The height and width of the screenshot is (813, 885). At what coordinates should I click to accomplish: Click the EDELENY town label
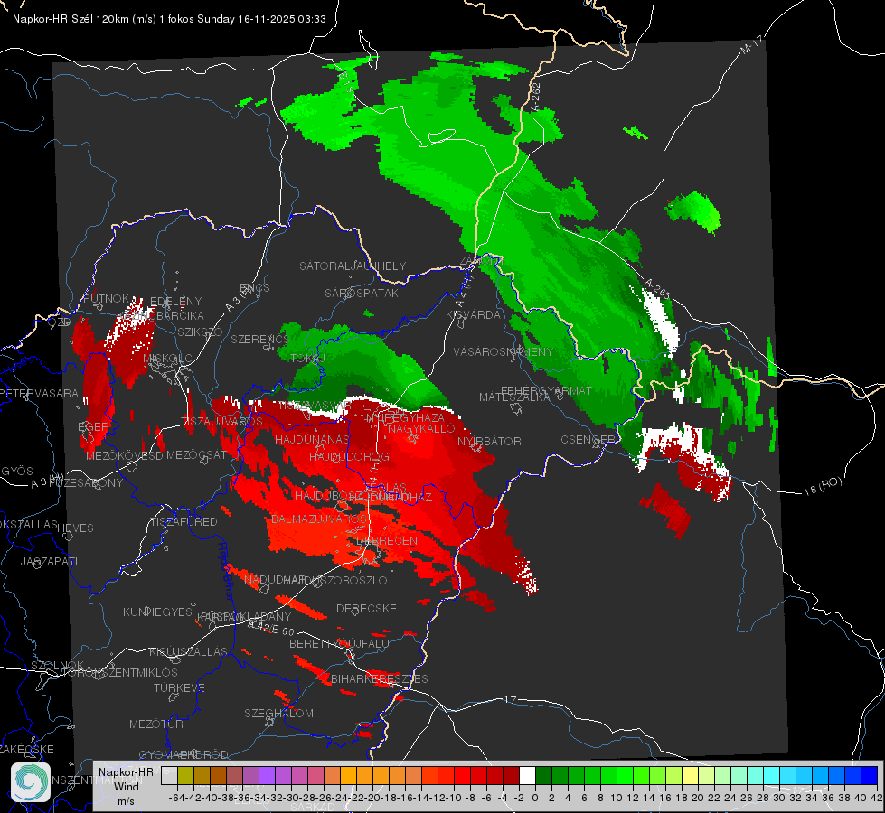click(176, 302)
